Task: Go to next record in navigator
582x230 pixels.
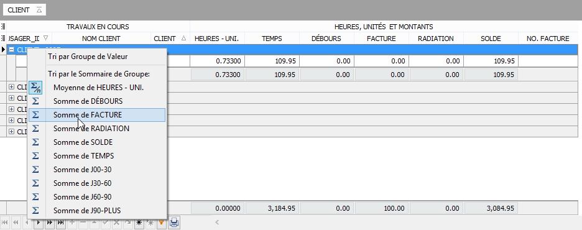Action: point(39,223)
